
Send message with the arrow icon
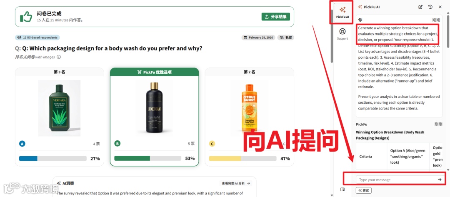point(440,180)
